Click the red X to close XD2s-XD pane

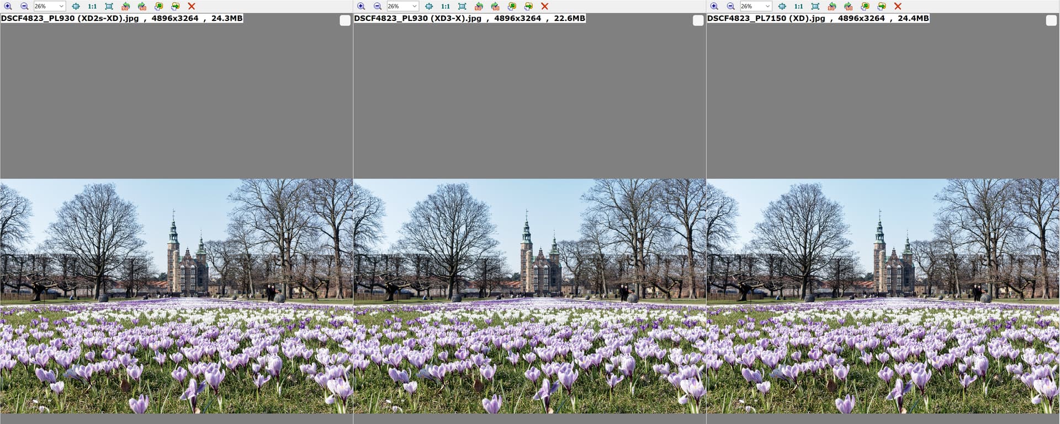pos(192,6)
